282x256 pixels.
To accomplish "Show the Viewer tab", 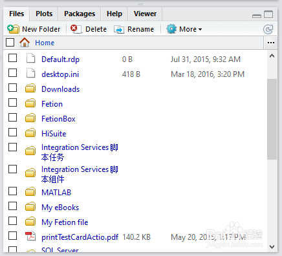I will 145,14.
